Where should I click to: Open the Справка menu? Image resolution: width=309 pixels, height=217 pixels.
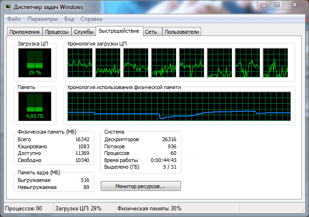91,19
